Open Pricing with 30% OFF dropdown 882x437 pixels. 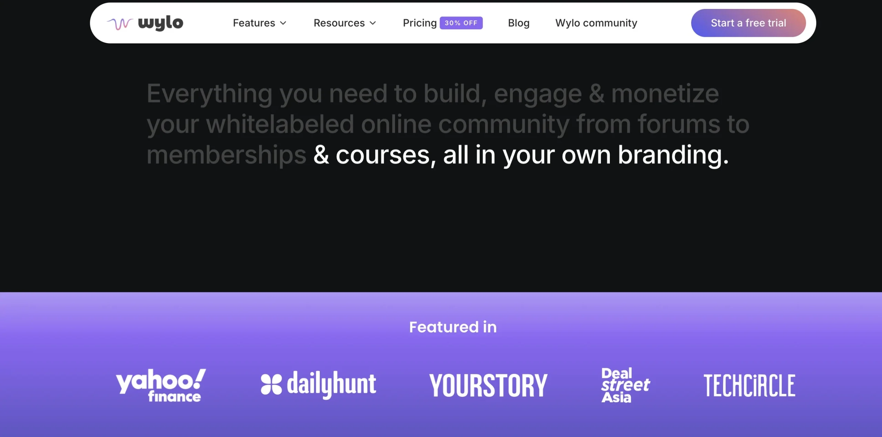[442, 22]
